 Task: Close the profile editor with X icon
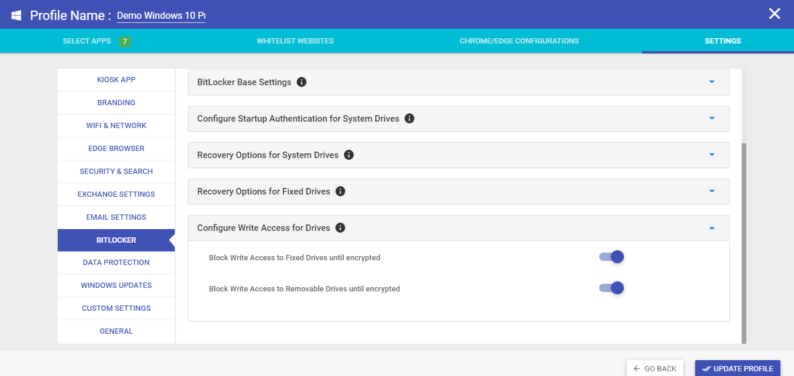(x=775, y=14)
